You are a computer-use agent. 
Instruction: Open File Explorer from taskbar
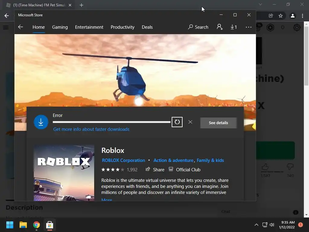point(23,225)
